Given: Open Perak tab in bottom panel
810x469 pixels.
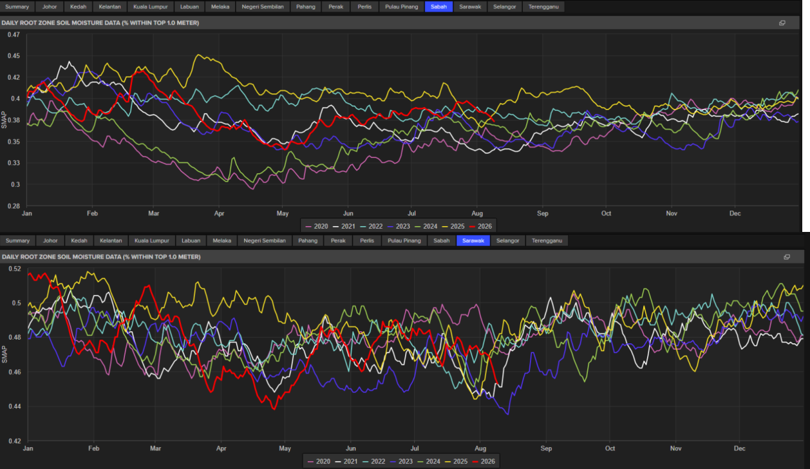Looking at the screenshot, I should tap(338, 241).
